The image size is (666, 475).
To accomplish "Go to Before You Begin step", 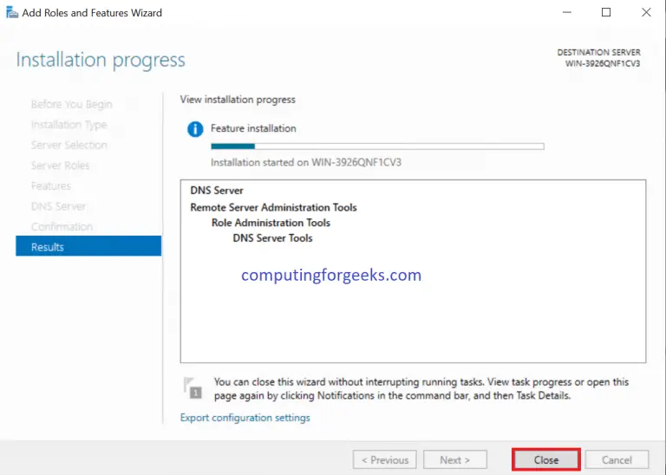I will (x=71, y=104).
